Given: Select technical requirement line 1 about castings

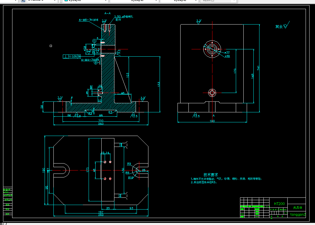Looking at the screenshot, I should (x=226, y=179).
